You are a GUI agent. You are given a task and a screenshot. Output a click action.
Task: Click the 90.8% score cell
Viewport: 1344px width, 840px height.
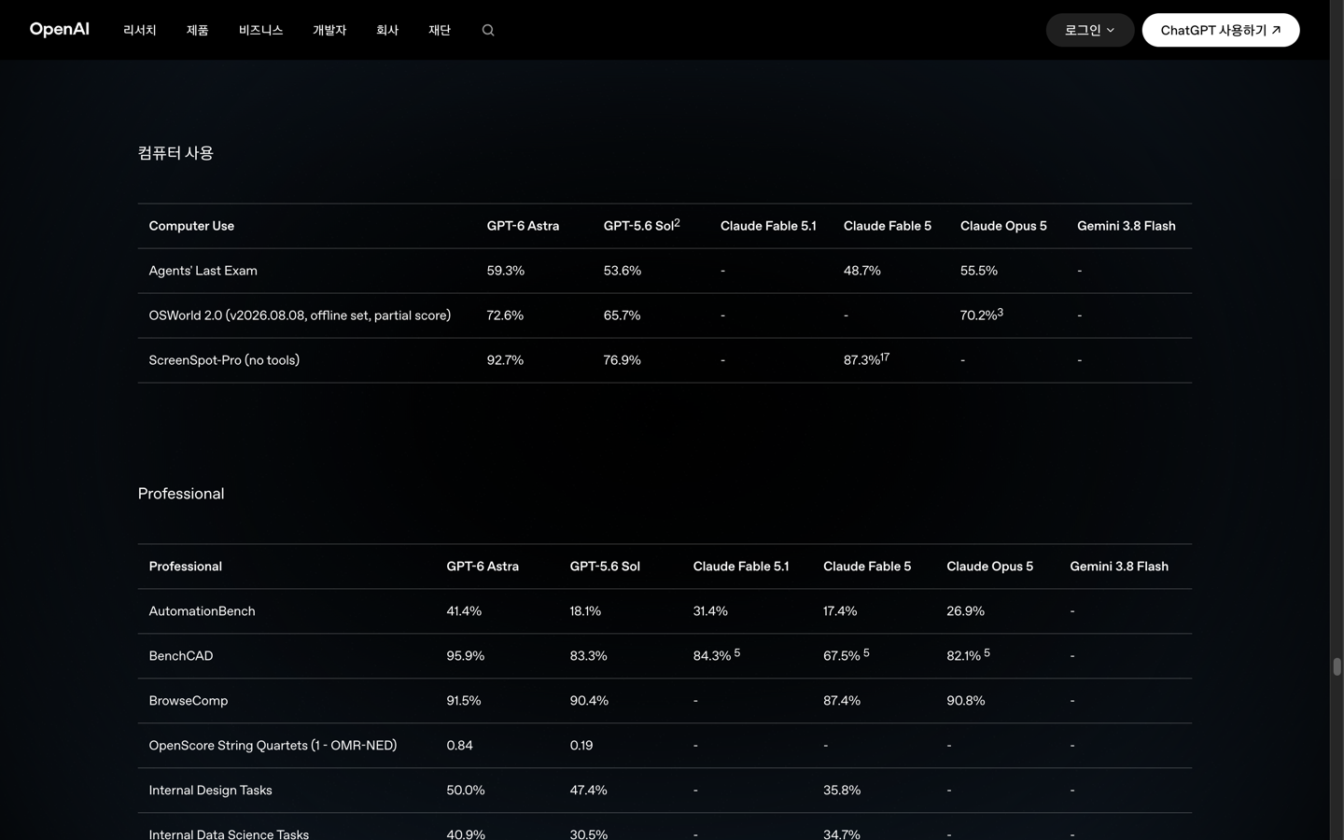coord(966,701)
